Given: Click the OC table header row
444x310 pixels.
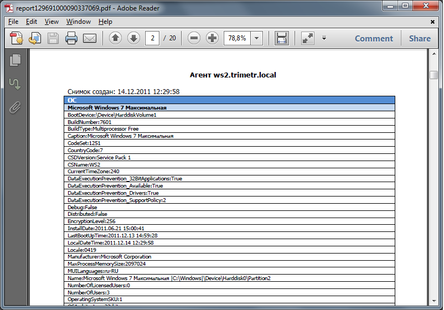Looking at the screenshot, I should coord(229,100).
